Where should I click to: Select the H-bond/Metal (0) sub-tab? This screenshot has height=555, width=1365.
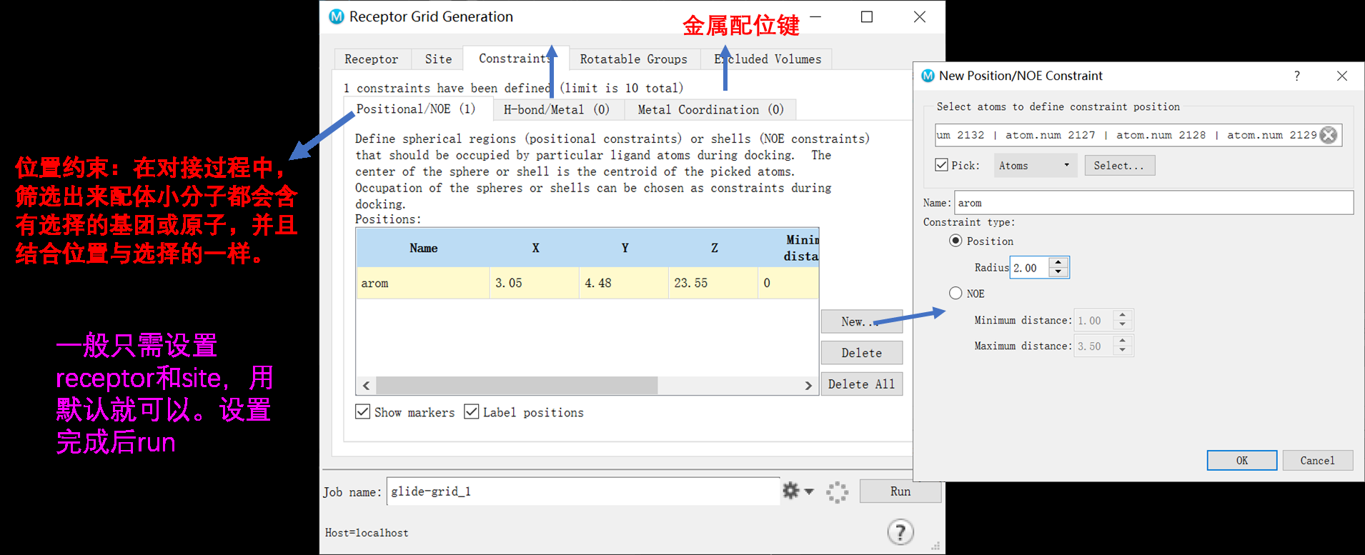(x=557, y=109)
